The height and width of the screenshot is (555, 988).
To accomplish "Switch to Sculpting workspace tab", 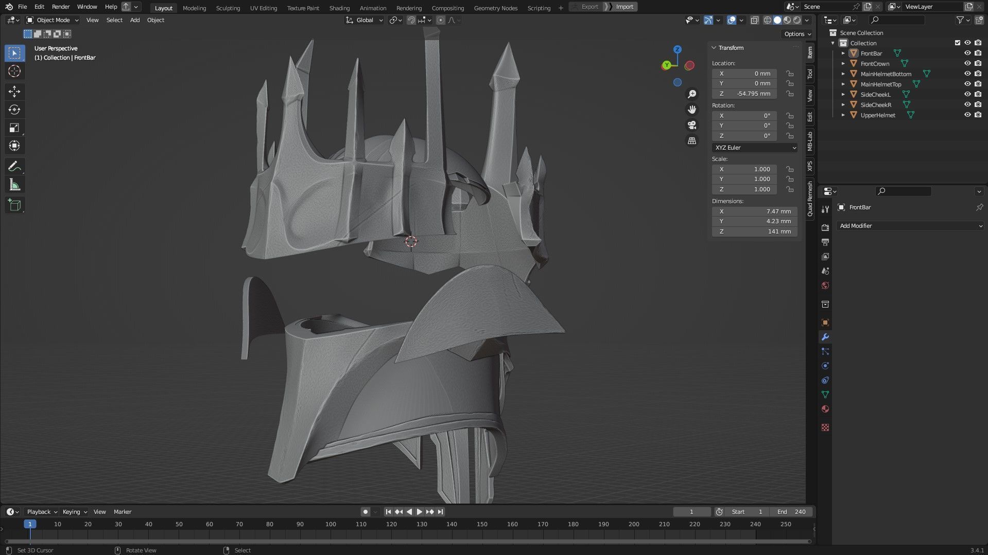I will click(228, 8).
